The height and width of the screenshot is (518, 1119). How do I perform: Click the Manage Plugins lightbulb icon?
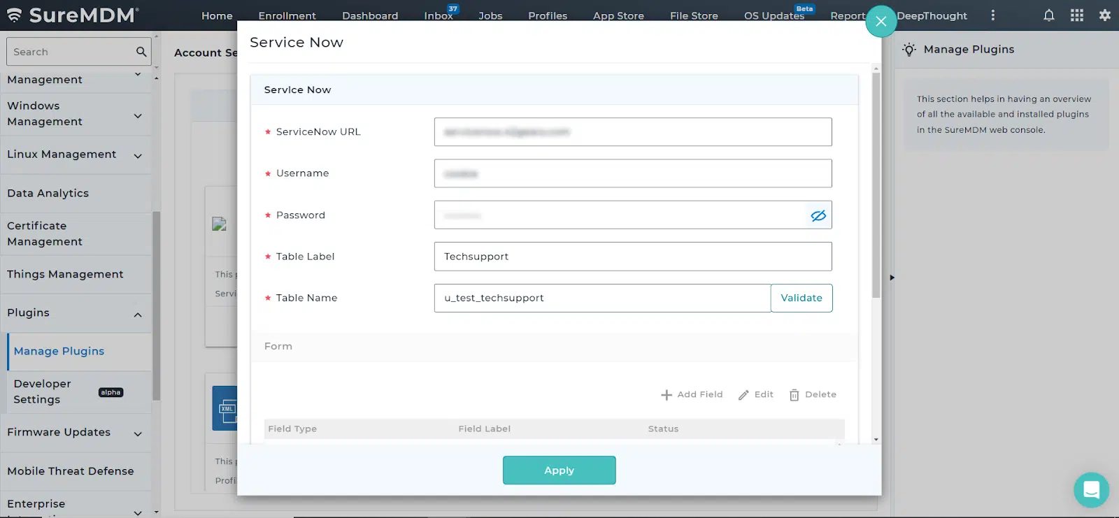coord(909,50)
